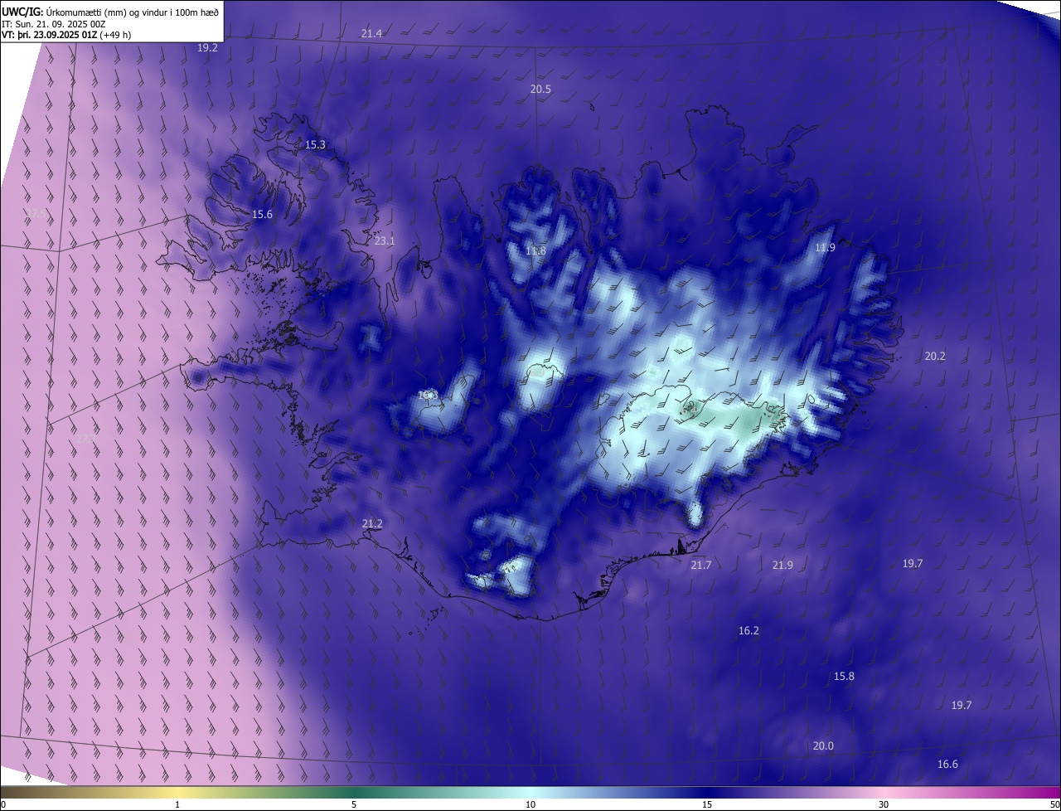The image size is (1061, 811).
Task: Click the map value label 15.6
Action: tap(262, 214)
